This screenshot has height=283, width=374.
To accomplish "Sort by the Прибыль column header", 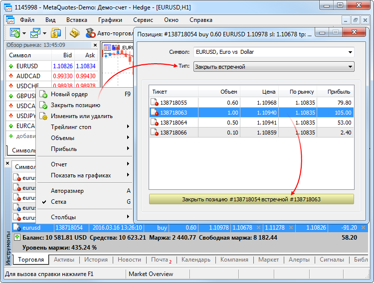I will tap(335, 92).
